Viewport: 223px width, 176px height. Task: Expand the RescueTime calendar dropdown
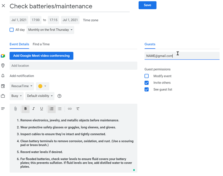pos(22,86)
